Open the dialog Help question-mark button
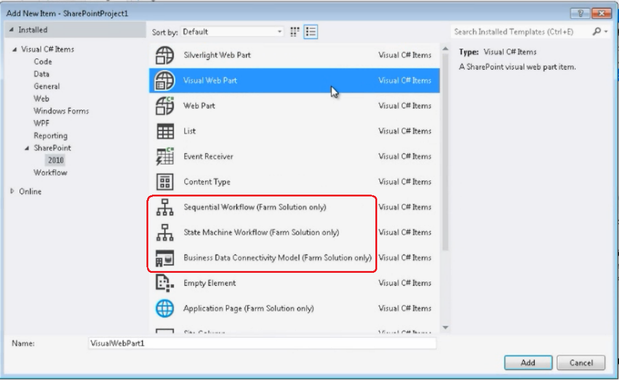 coord(580,14)
